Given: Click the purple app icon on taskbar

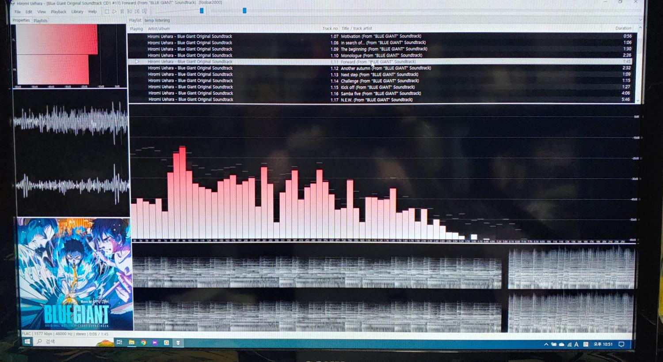Looking at the screenshot, I should [x=155, y=342].
